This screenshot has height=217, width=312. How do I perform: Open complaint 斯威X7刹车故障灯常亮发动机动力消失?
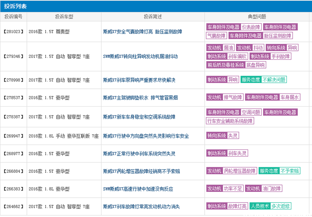click(141, 207)
